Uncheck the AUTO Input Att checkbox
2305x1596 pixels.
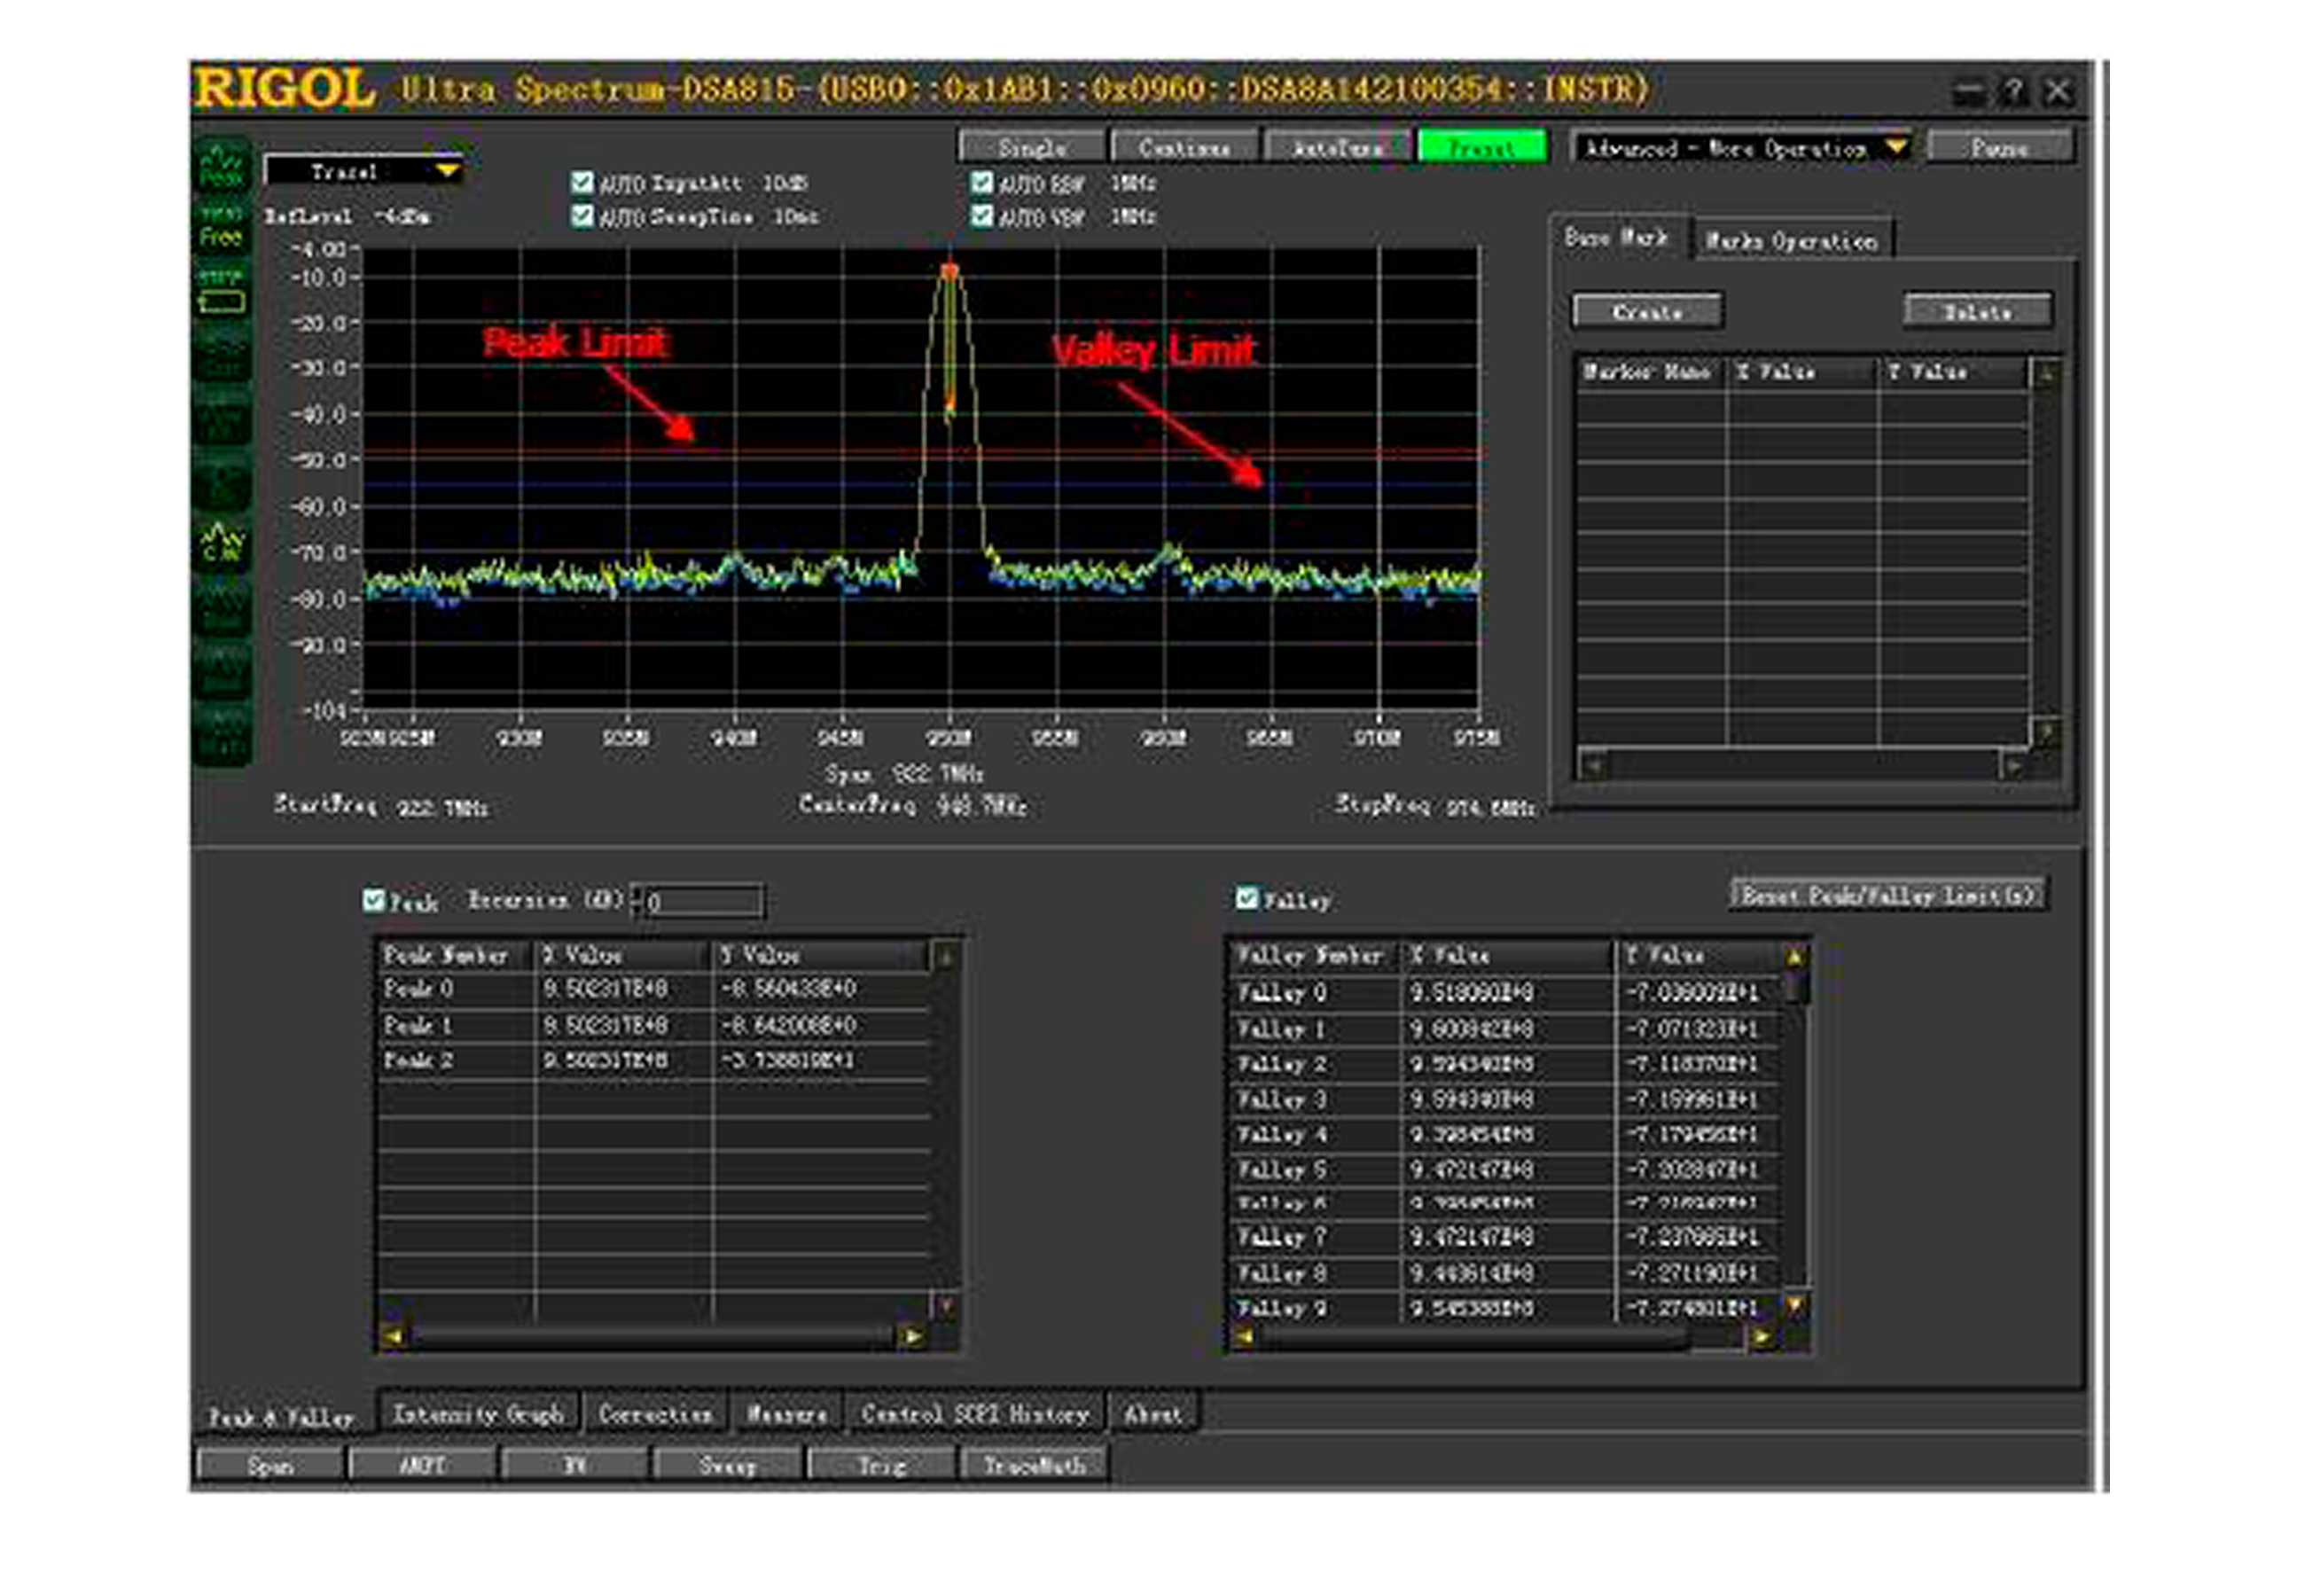point(582,182)
